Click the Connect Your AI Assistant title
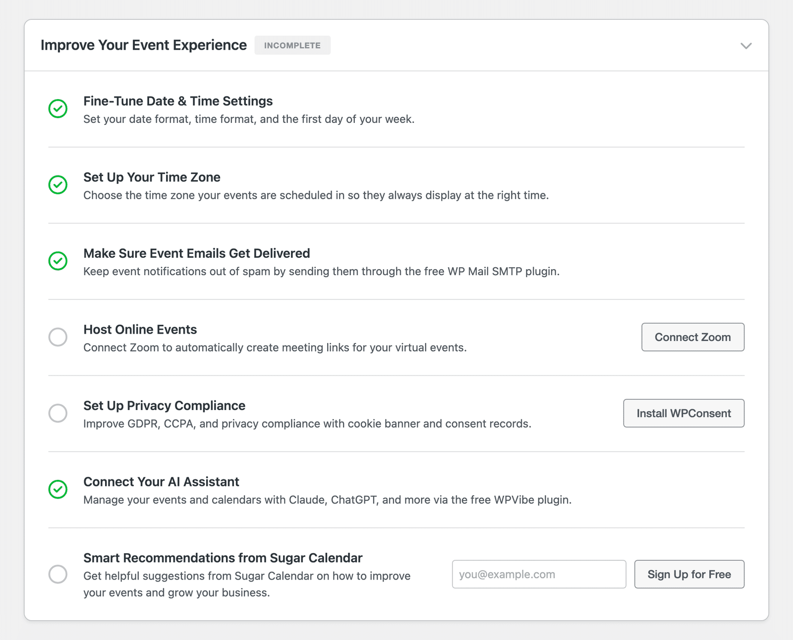Image resolution: width=793 pixels, height=640 pixels. click(161, 482)
